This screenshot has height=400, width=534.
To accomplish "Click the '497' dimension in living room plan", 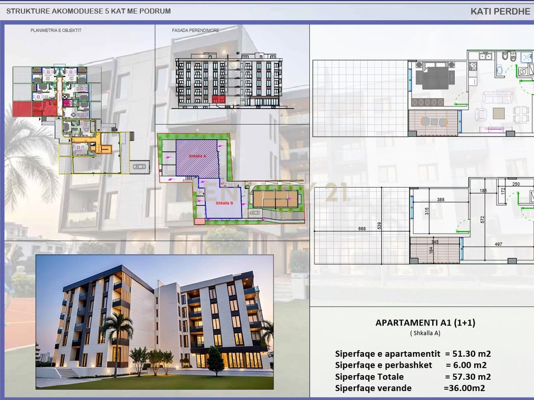I will point(498,244).
